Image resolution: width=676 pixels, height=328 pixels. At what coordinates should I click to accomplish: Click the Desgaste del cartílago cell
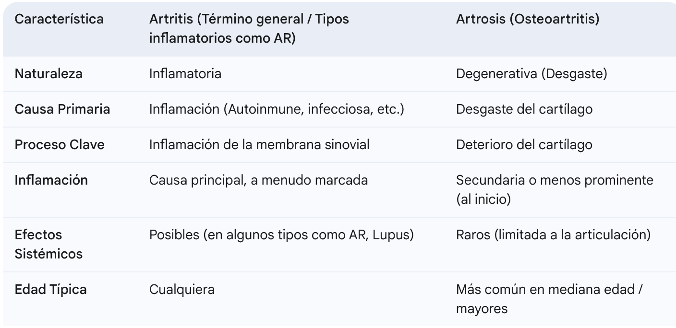(x=524, y=109)
